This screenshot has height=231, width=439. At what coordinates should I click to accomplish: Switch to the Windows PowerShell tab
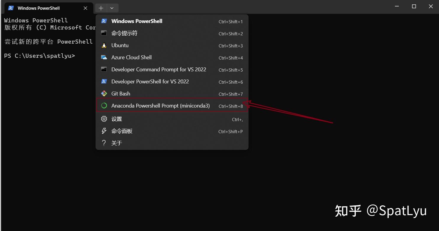(38, 8)
